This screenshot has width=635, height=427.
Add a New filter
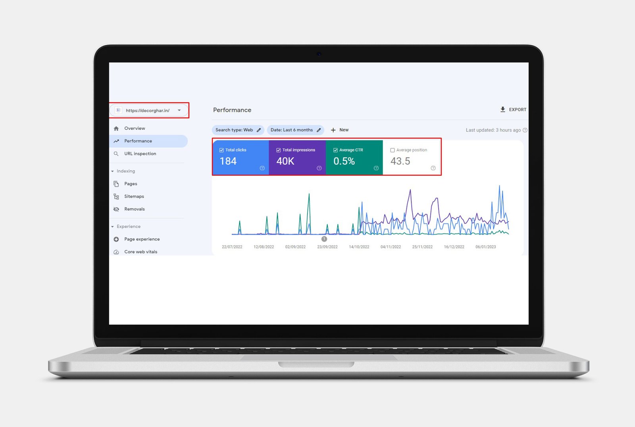click(x=340, y=130)
